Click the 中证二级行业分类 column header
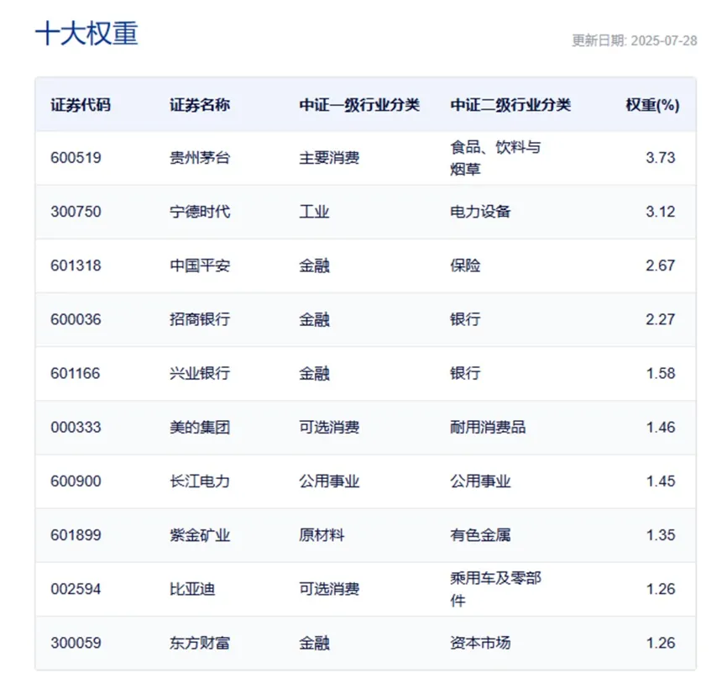 510,105
